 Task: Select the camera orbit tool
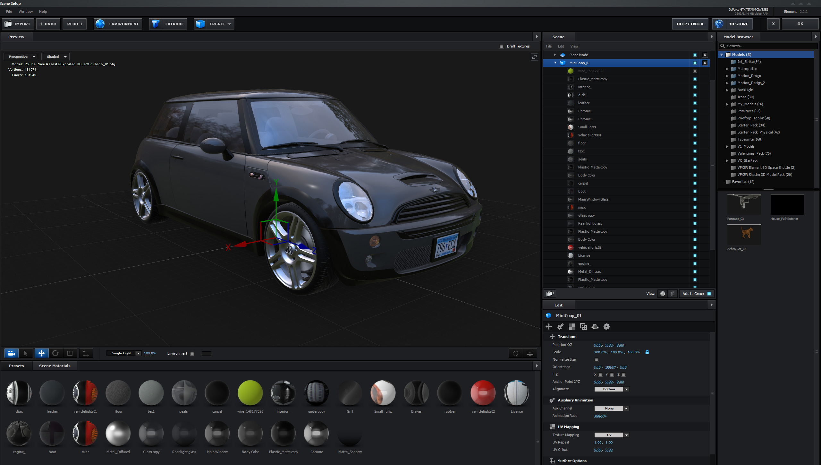(11, 353)
